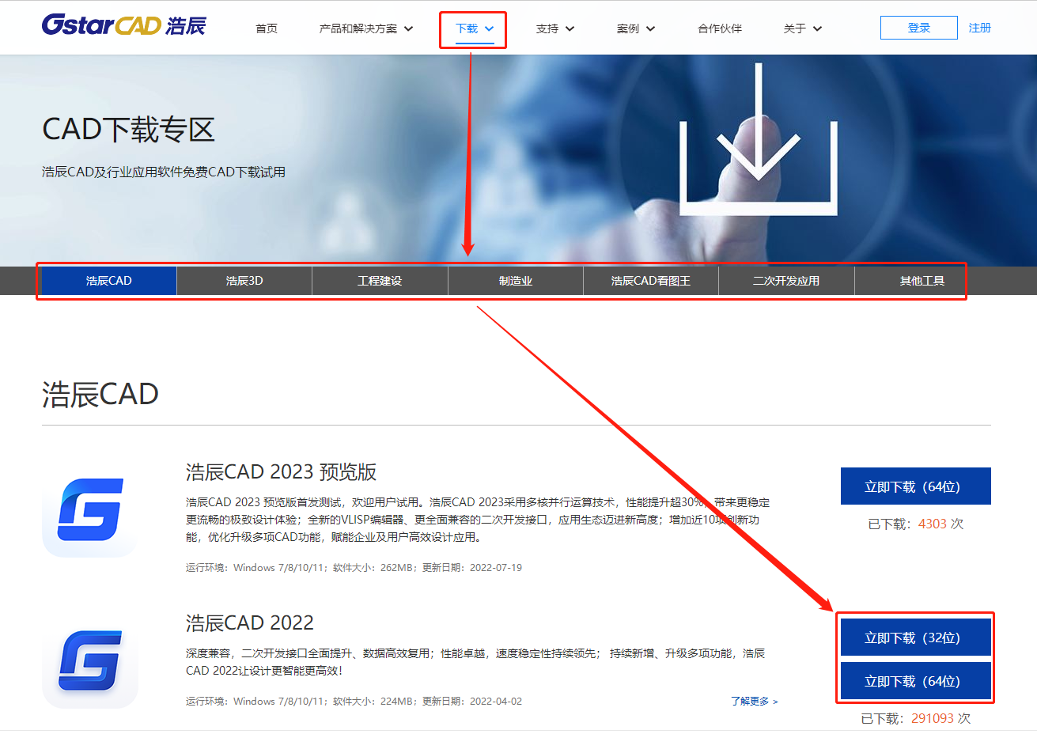Click the 浩辰CAD 2022 product icon
The width and height of the screenshot is (1037, 734).
[x=90, y=661]
